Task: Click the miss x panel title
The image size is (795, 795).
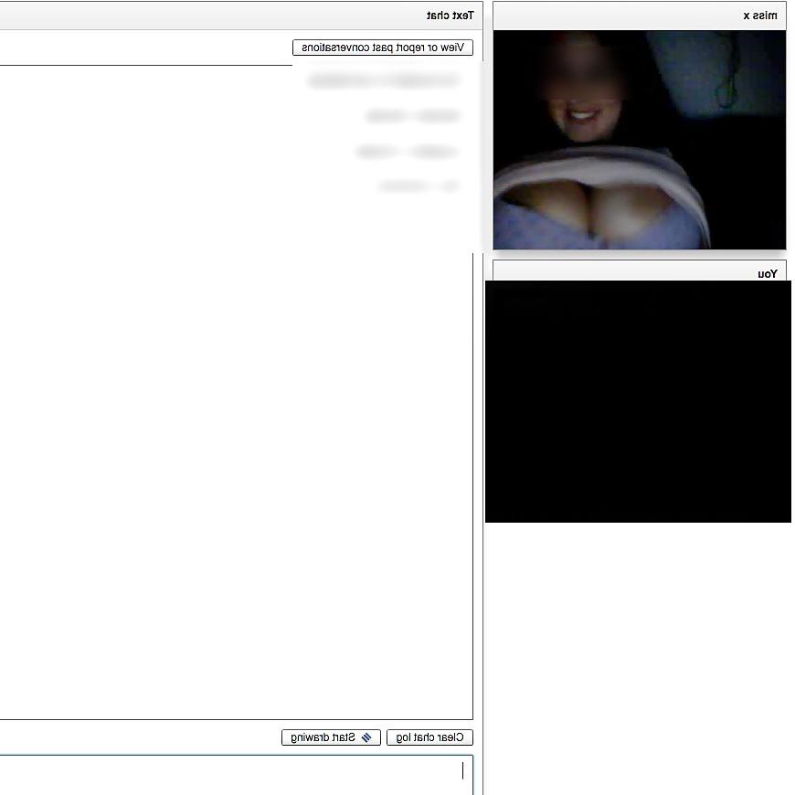Action: point(760,16)
